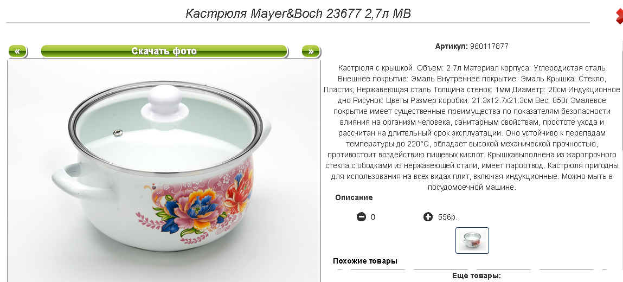Open the large enamel pot photo
The image size is (623, 282).
(x=164, y=171)
